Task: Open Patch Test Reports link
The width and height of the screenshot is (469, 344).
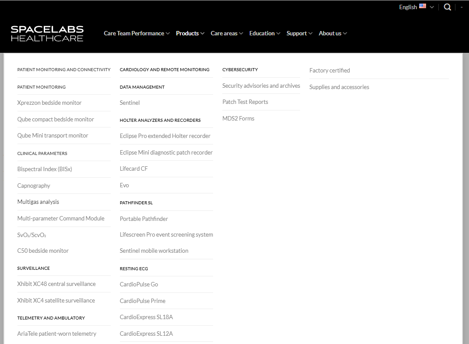Action: [x=245, y=102]
